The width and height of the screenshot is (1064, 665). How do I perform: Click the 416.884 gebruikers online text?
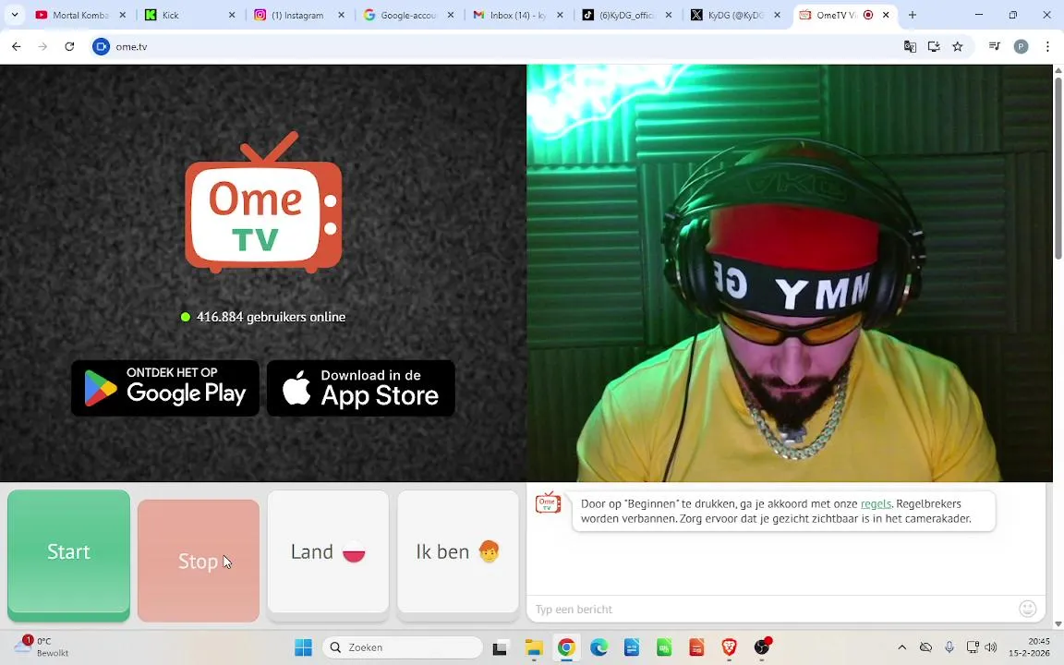pyautogui.click(x=271, y=317)
